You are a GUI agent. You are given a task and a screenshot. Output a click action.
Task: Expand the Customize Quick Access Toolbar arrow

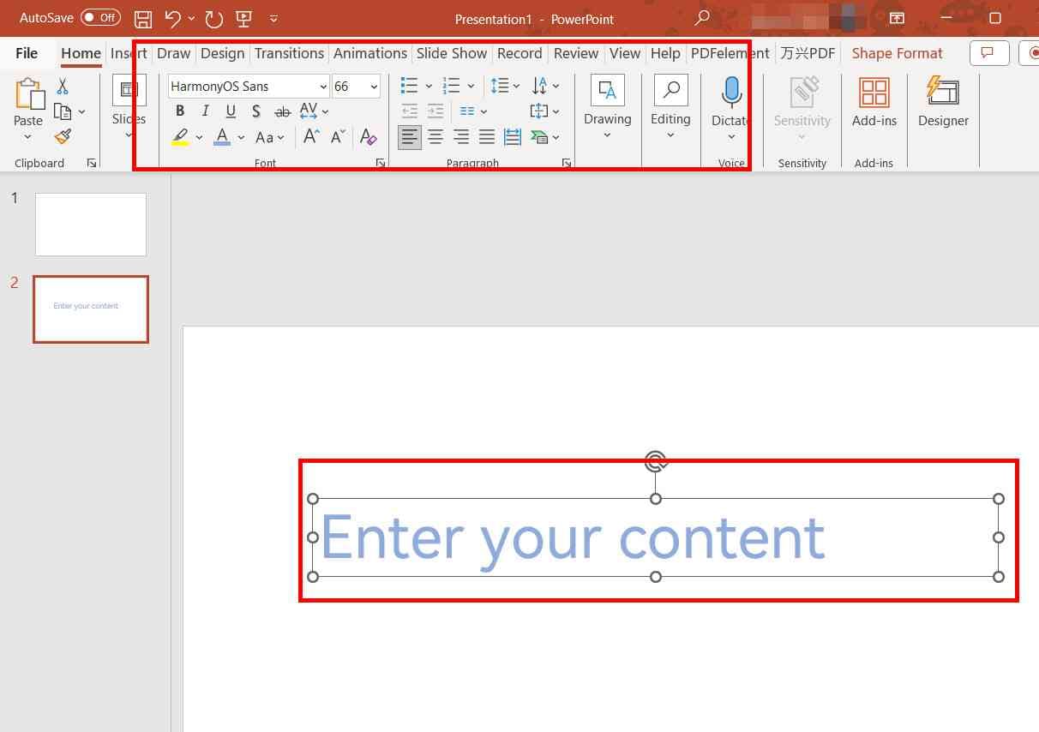[273, 18]
